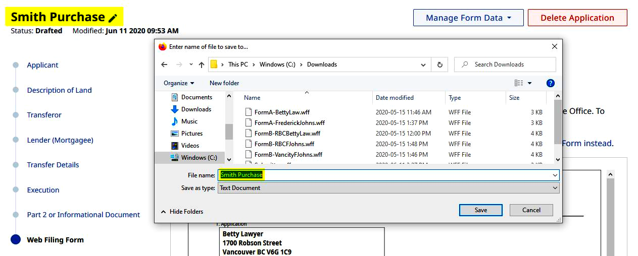This screenshot has height=256, width=638.
Task: Open the Manage Form Data dropdown
Action: (x=468, y=18)
